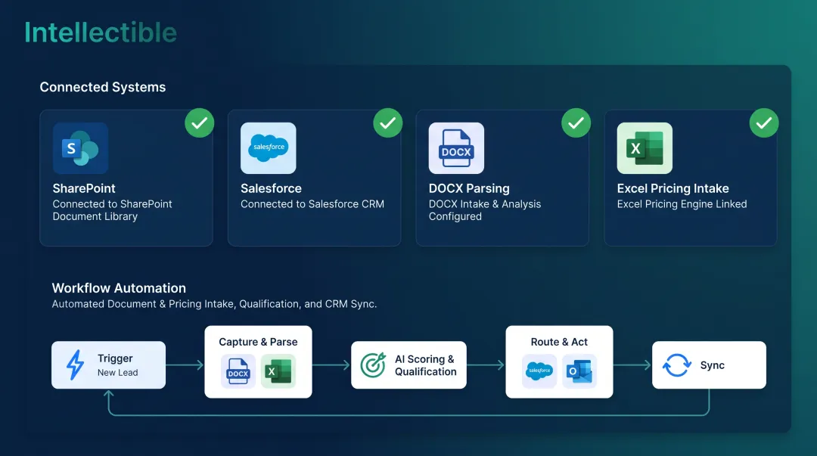Select the Sync workflow step
The height and width of the screenshot is (456, 817).
[x=709, y=364]
